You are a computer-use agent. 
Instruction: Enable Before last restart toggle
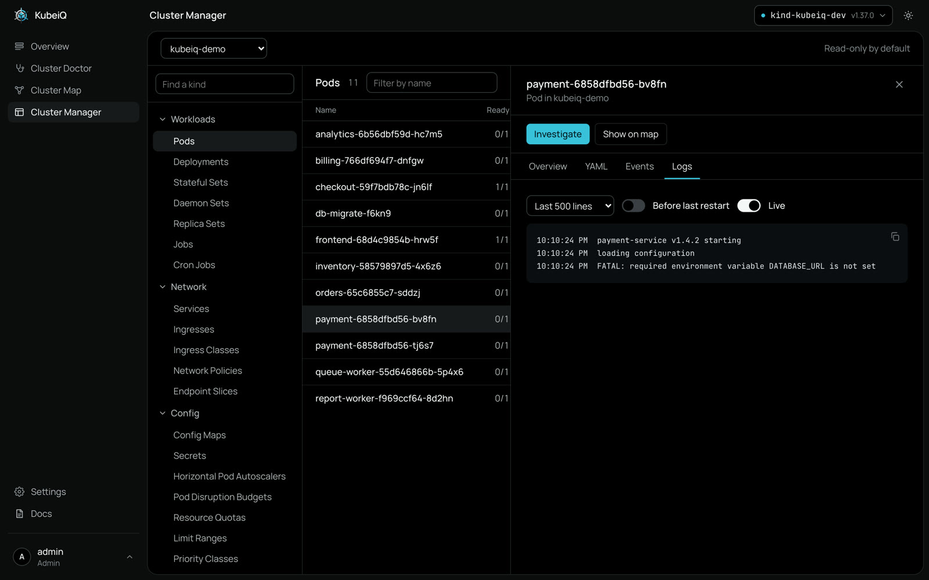[633, 206]
